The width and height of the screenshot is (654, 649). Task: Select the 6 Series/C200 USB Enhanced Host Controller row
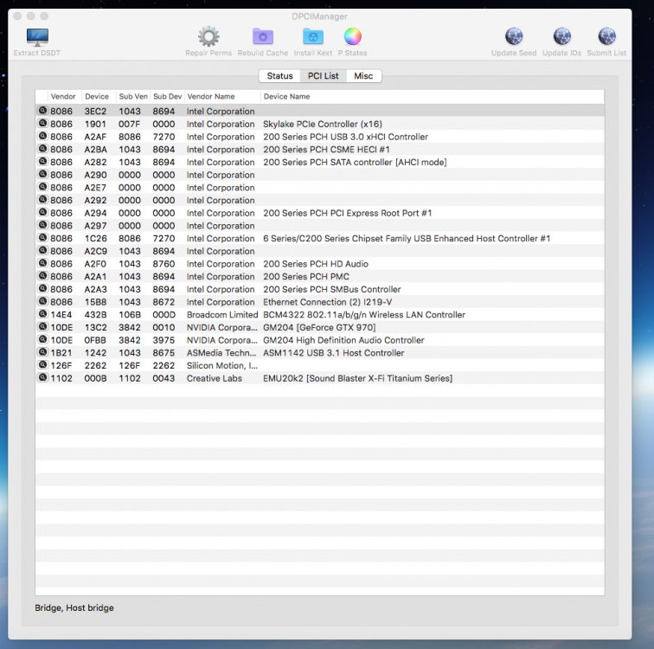tap(320, 238)
